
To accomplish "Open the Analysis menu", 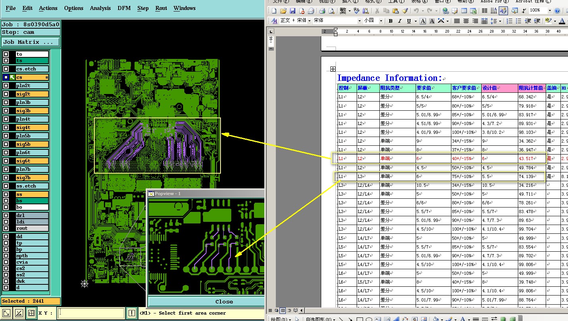I will pyautogui.click(x=100, y=8).
